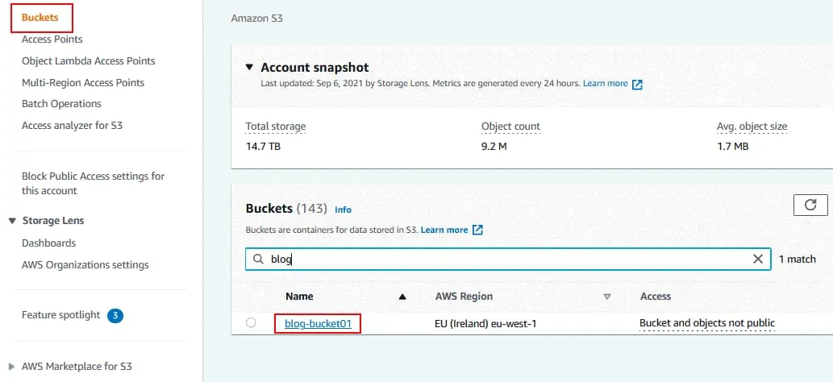Click Learn more in Account snapshot
Image resolution: width=833 pixels, height=382 pixels.
click(x=605, y=84)
